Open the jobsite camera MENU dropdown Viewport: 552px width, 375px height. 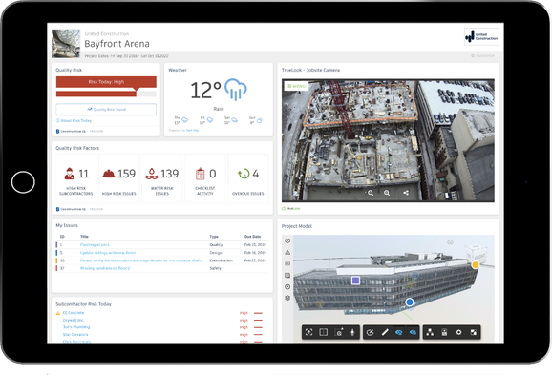(x=296, y=86)
